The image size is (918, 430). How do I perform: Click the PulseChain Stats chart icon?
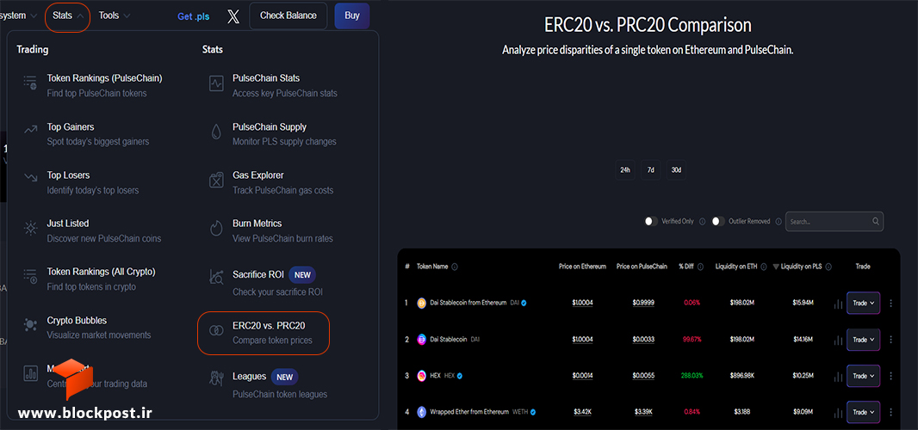216,84
